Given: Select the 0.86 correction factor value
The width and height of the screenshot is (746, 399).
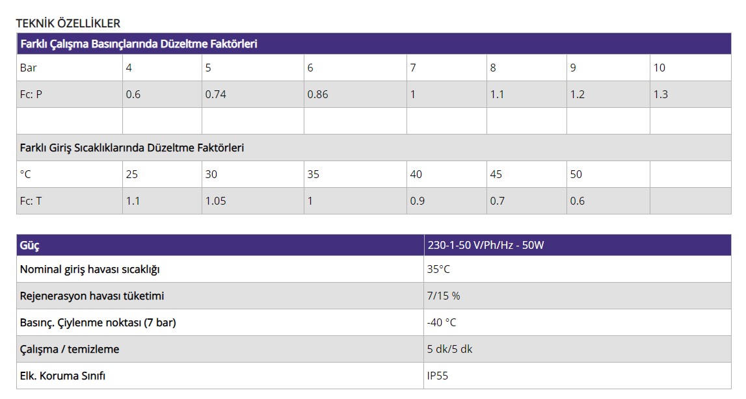Looking at the screenshot, I should tap(318, 94).
